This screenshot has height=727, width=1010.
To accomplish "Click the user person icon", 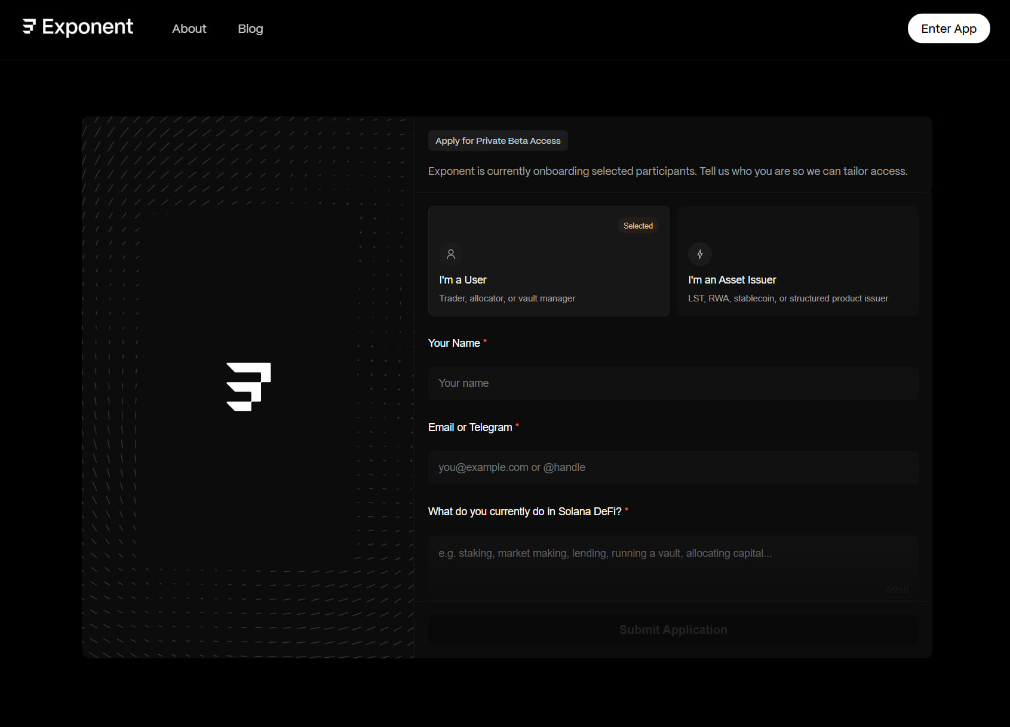I will tap(451, 254).
